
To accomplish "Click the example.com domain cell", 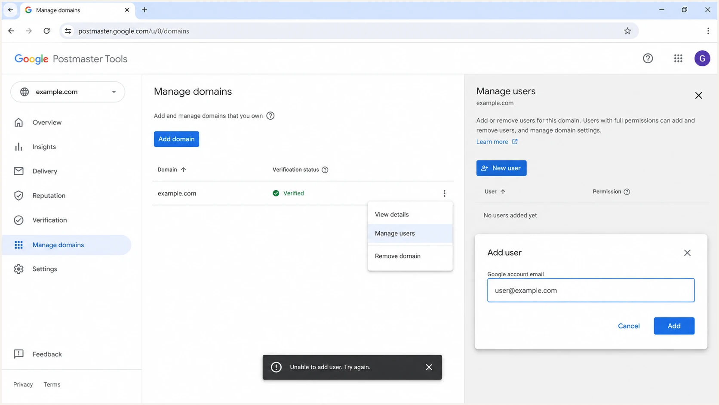I will (177, 194).
